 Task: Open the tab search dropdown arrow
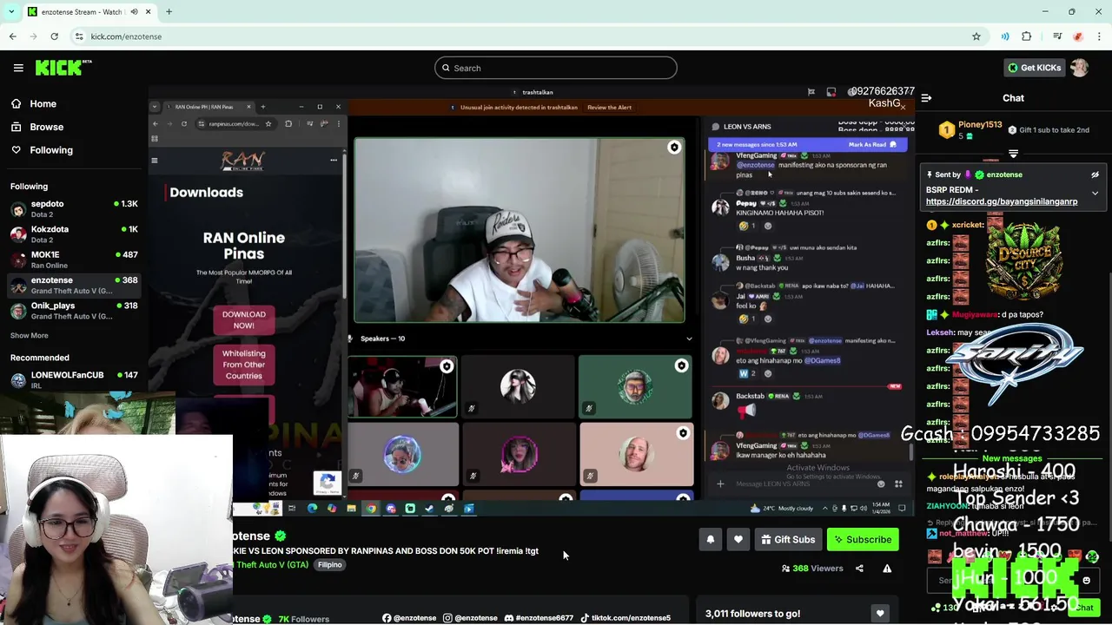click(10, 12)
